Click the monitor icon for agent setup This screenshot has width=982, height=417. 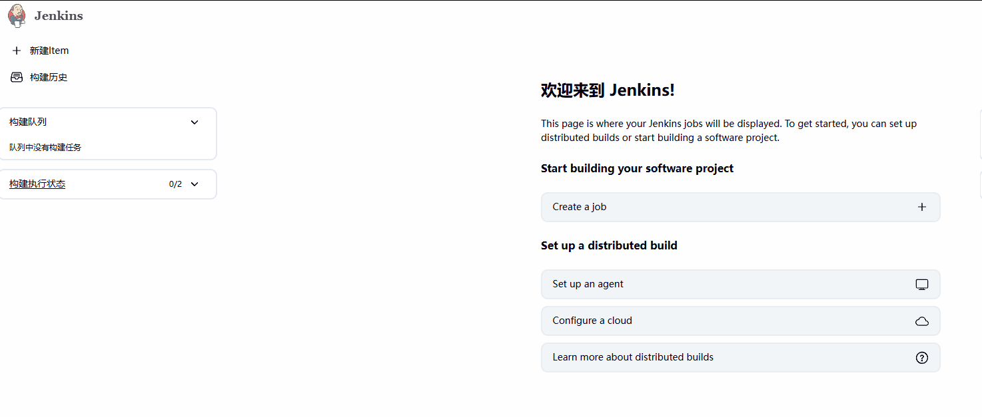pos(922,285)
